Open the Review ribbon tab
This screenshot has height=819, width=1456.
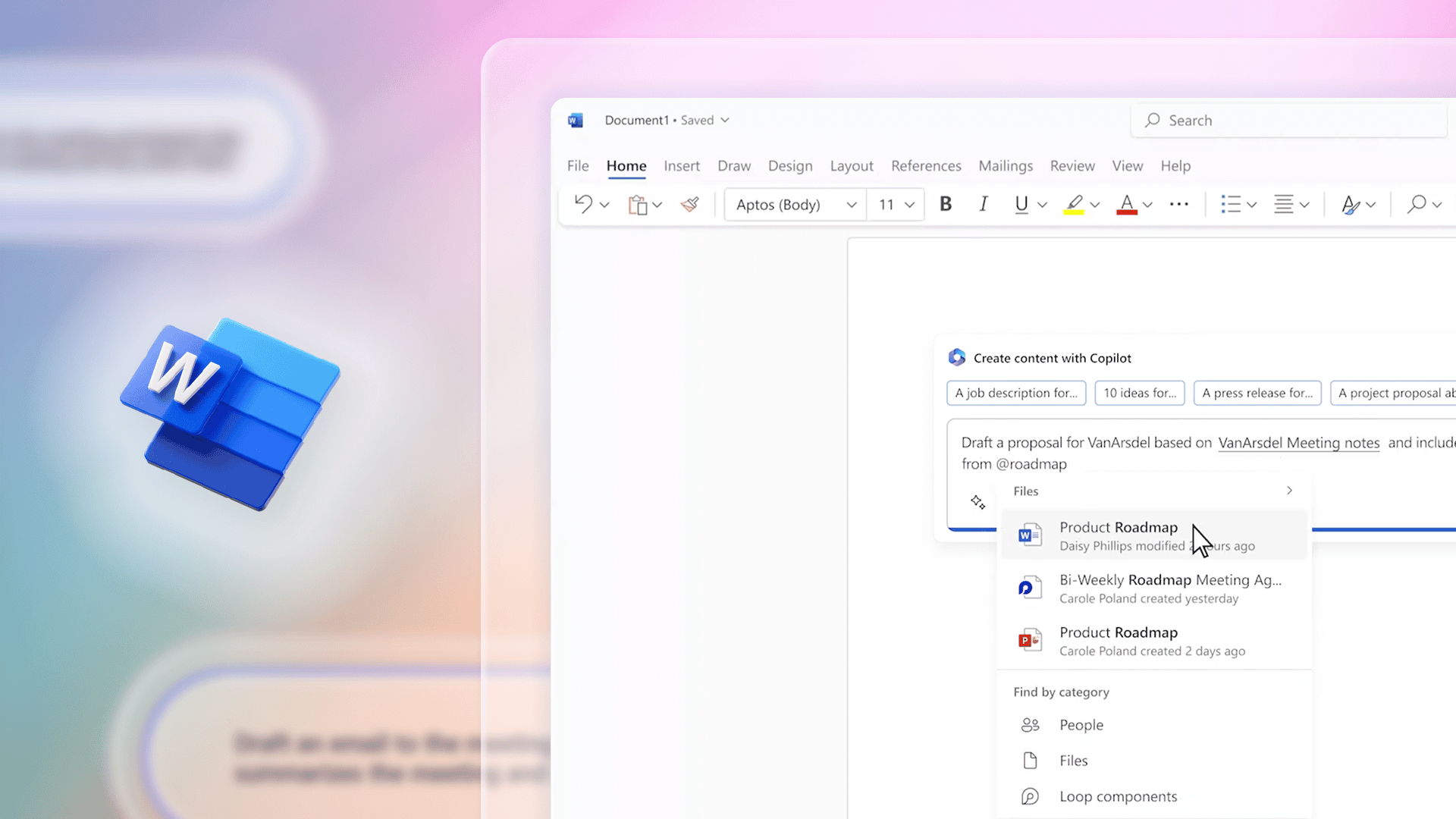pyautogui.click(x=1072, y=165)
